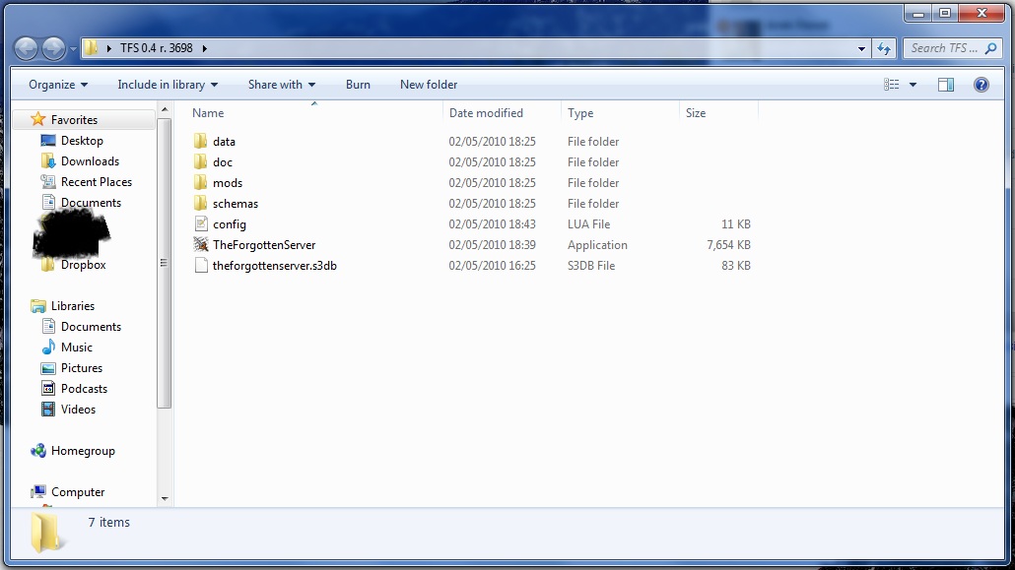Select TheForgottenServer application icon

tap(201, 245)
